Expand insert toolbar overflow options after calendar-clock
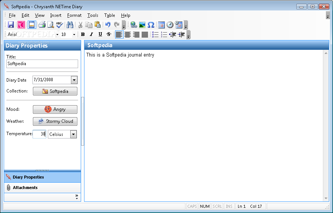The height and width of the screenshot is (213, 333). (x=186, y=25)
